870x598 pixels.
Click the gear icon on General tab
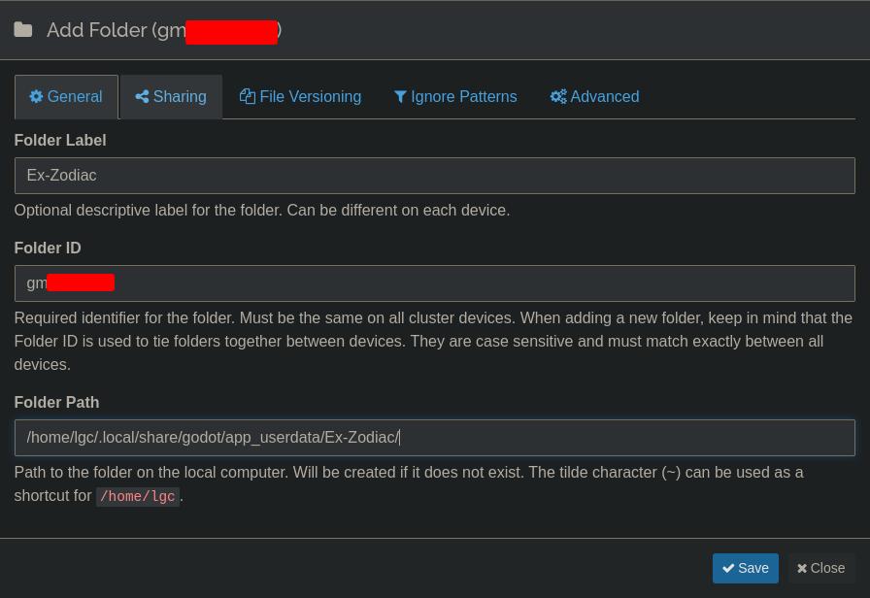click(x=36, y=96)
